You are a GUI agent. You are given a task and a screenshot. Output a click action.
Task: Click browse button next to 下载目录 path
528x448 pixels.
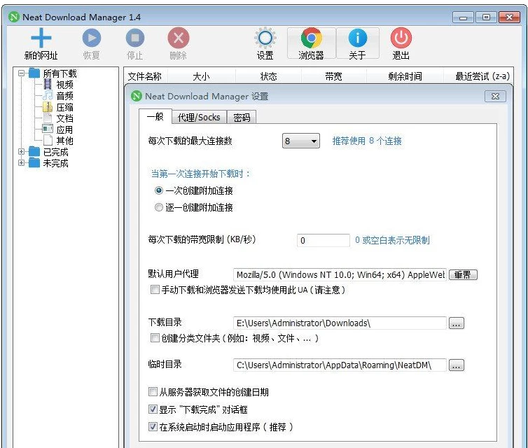click(x=456, y=323)
